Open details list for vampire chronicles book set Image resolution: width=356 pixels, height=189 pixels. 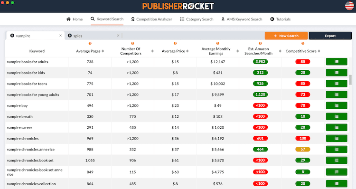[x=337, y=160]
